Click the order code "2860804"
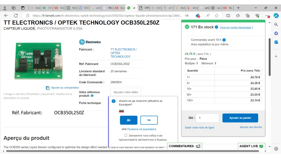Image resolution: width=281 pixels, height=158 pixels. (116, 82)
